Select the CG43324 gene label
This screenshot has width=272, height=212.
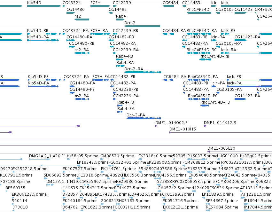[x=72, y=3]
